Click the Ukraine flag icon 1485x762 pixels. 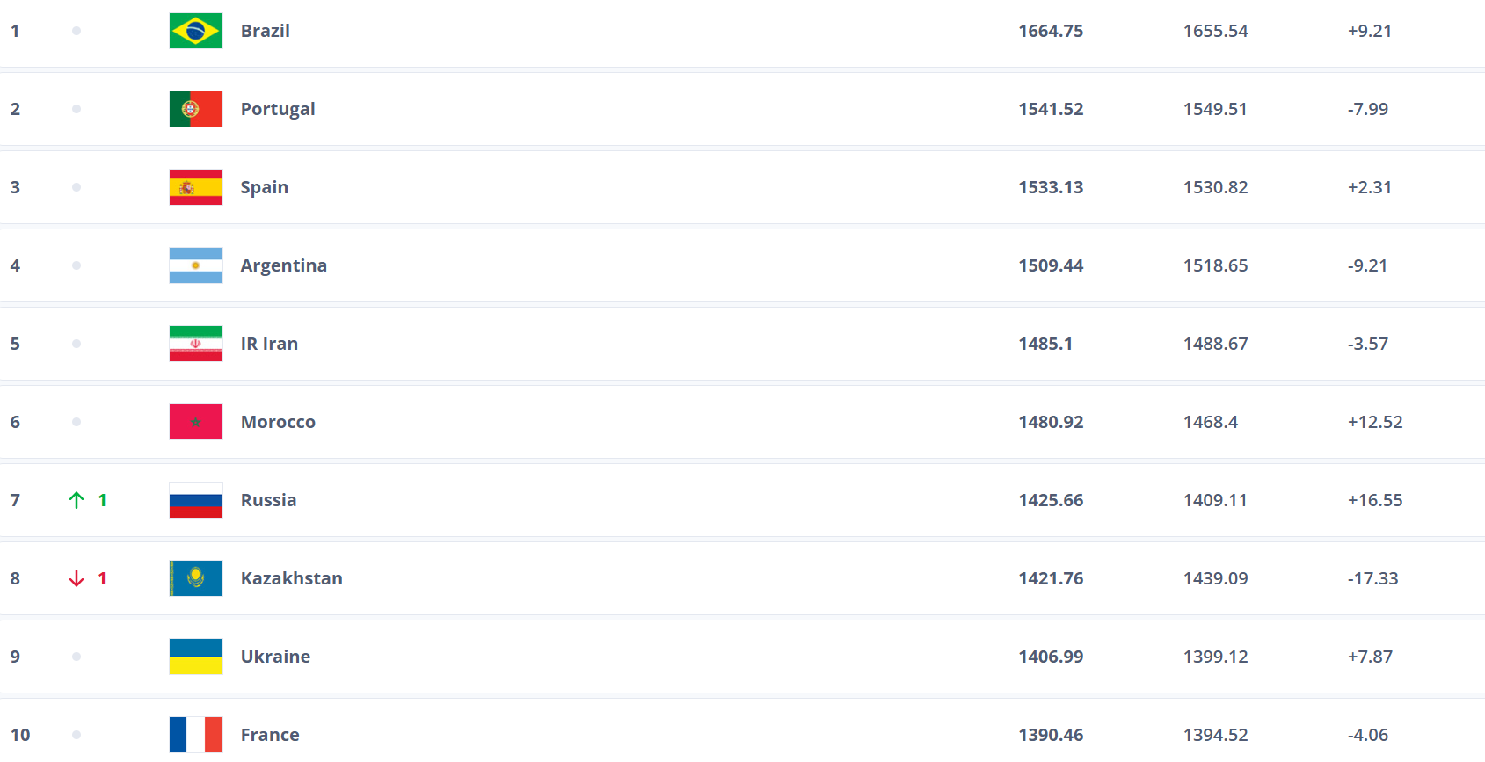(195, 657)
